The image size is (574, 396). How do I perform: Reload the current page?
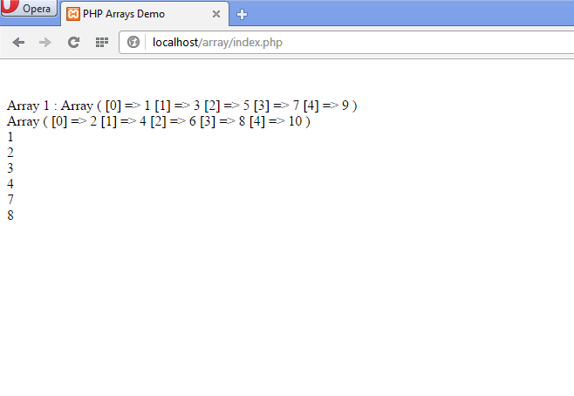point(73,43)
